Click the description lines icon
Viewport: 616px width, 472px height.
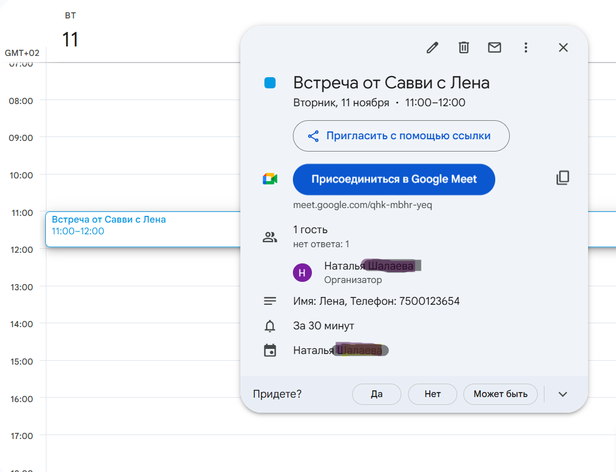tap(270, 301)
